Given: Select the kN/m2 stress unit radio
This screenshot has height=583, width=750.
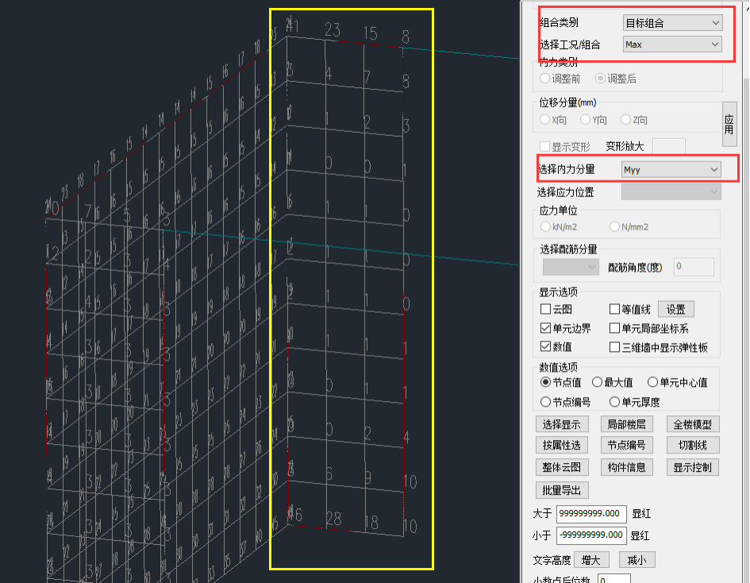Looking at the screenshot, I should pos(545,227).
